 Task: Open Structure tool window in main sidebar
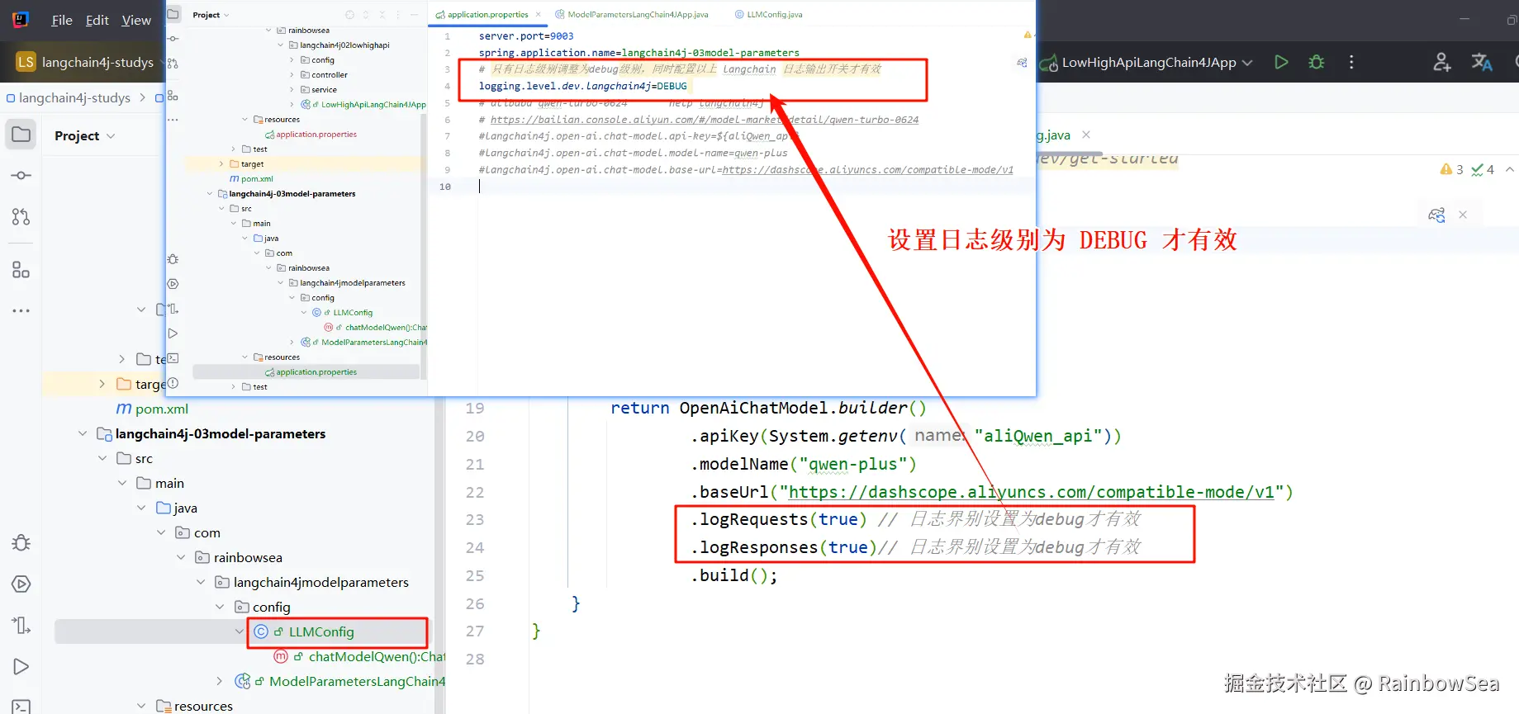[x=21, y=270]
